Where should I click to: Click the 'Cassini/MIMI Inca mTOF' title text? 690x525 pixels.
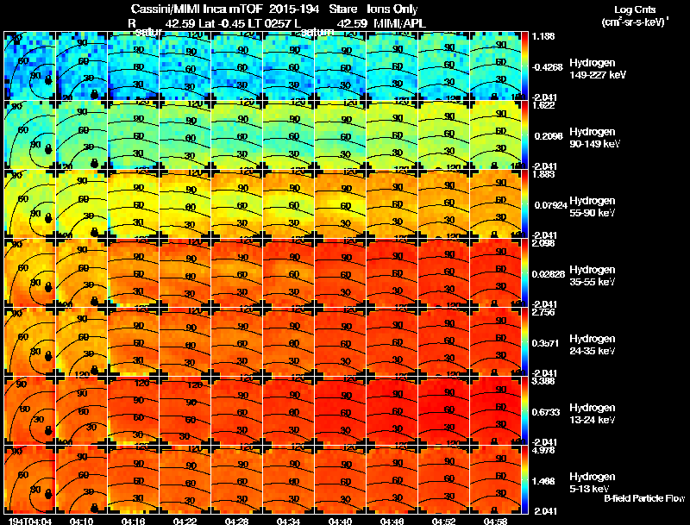(197, 9)
